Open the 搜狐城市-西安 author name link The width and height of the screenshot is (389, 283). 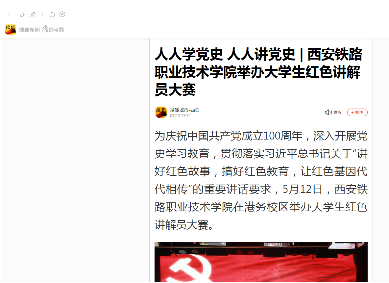(184, 110)
